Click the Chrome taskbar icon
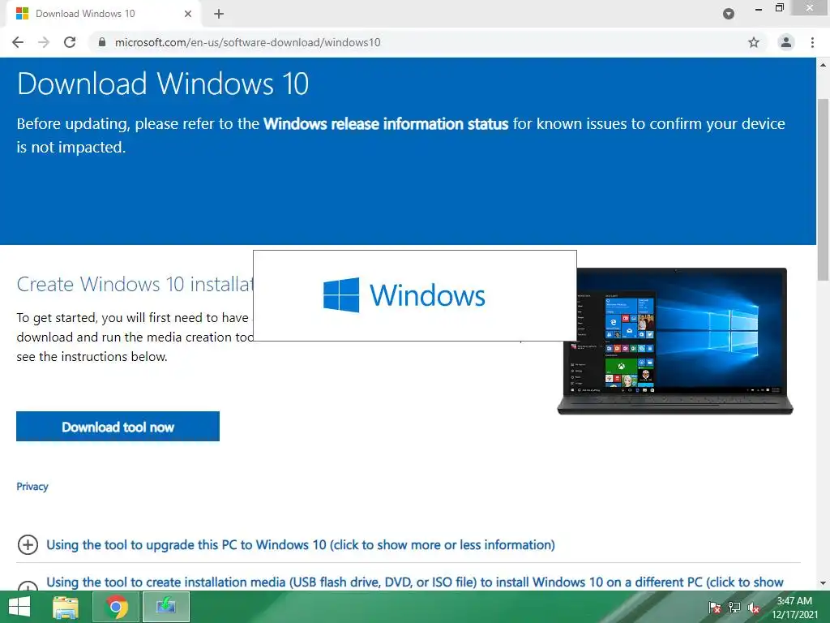Image resolution: width=830 pixels, height=623 pixels. pyautogui.click(x=117, y=607)
